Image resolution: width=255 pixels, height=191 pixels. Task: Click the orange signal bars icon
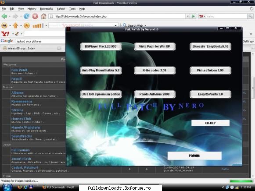[38, 26]
